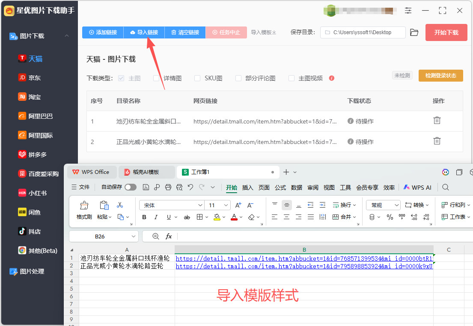Expand the new tab dropdown chevron in WPS
473x326 pixels.
(x=295, y=172)
